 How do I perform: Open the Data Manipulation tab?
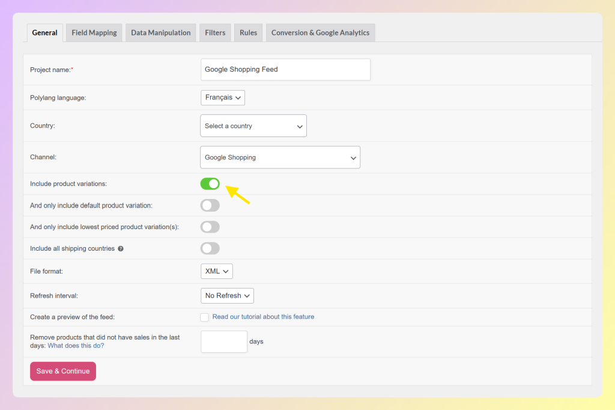160,32
